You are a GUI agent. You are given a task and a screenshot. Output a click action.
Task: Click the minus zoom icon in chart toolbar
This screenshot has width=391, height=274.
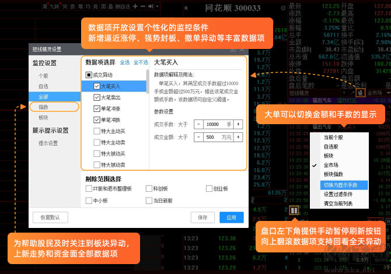pyautogui.click(x=143, y=6)
